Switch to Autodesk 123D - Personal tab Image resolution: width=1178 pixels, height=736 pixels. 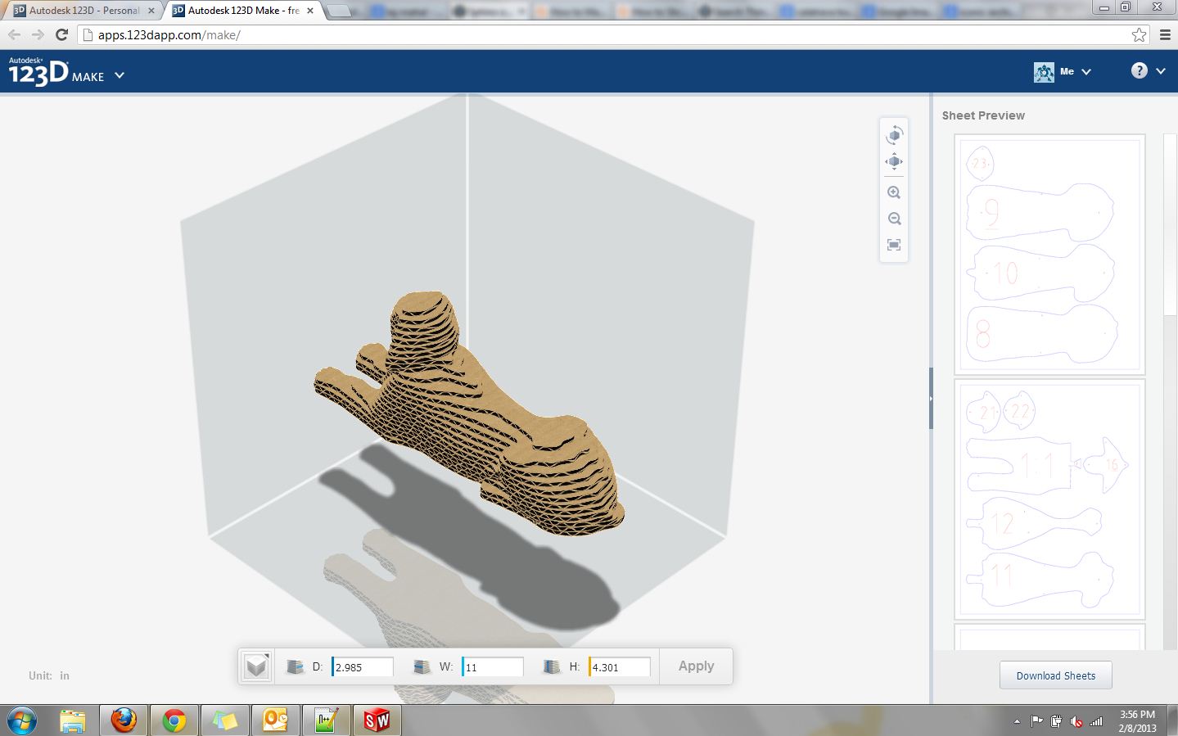(x=84, y=11)
